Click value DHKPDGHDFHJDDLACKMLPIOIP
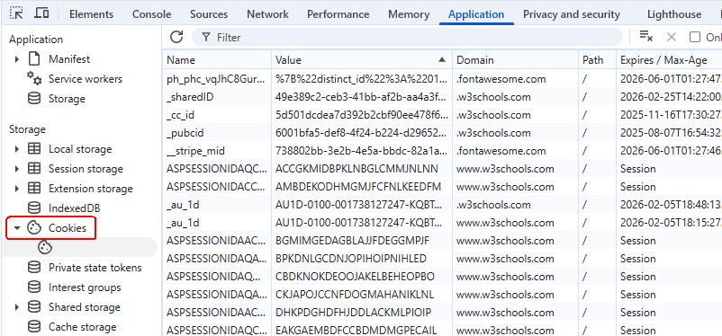The width and height of the screenshot is (722, 336). (353, 312)
